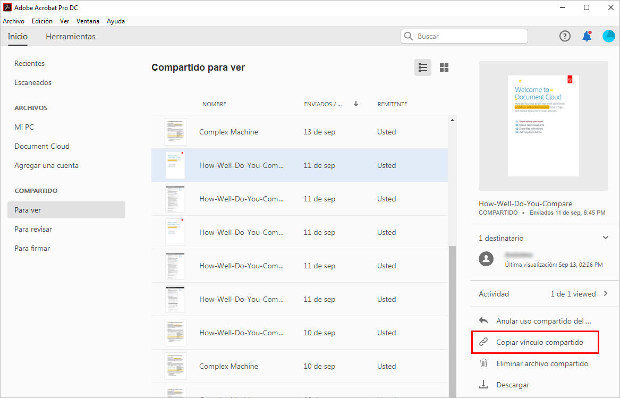Open the Archivo menu
Screen dimensions: 620x398
(x=13, y=21)
